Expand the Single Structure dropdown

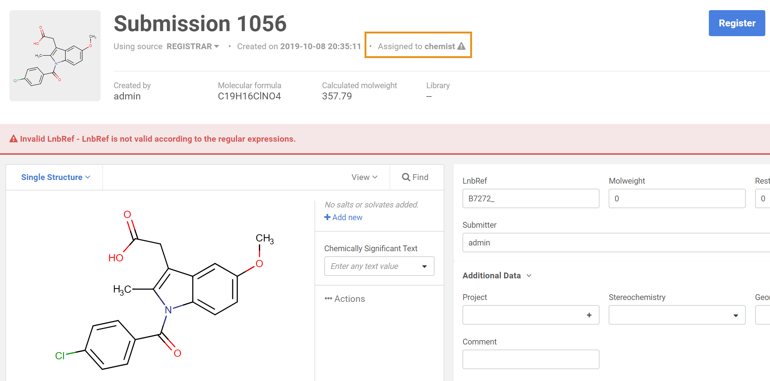tap(55, 177)
